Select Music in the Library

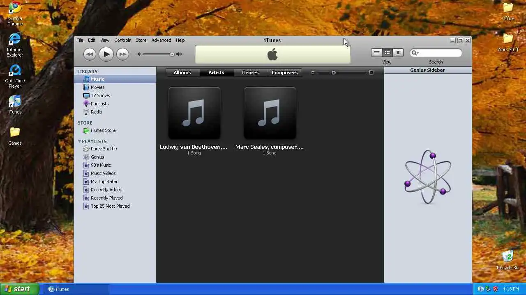click(x=115, y=79)
